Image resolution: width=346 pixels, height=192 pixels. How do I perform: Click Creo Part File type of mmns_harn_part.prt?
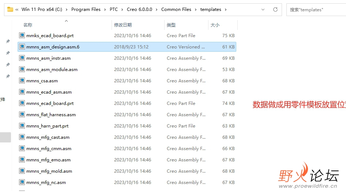click(x=181, y=126)
